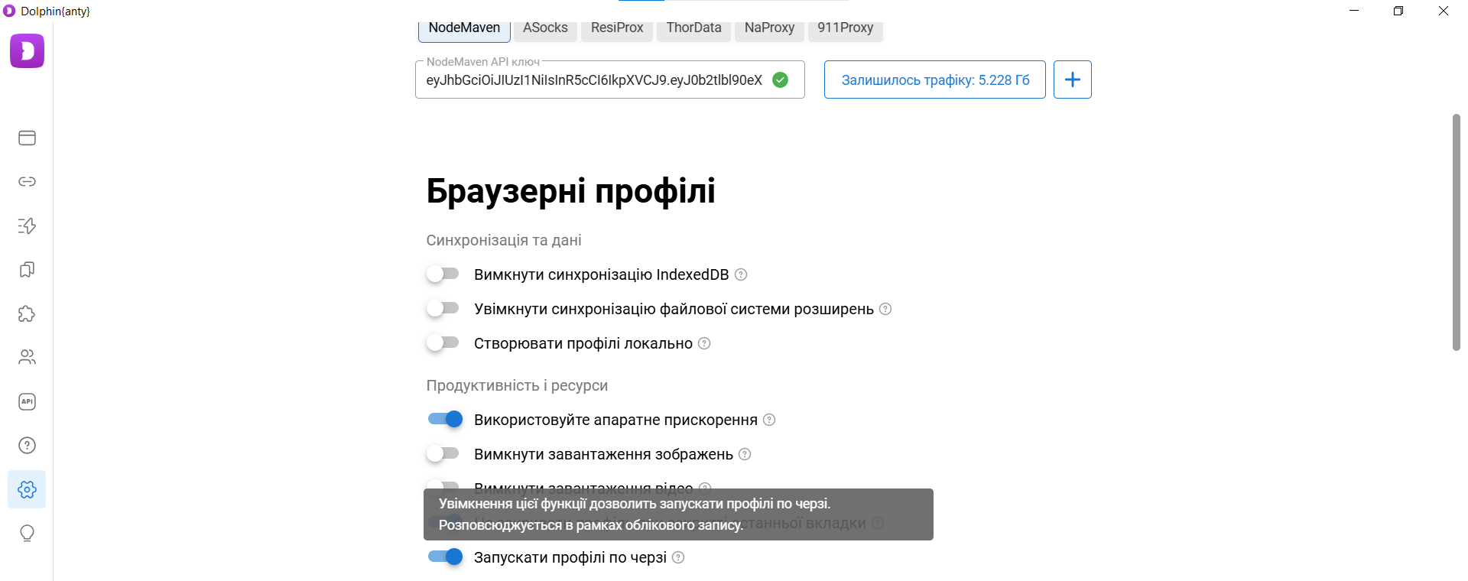Open the proxies link icon in sidebar

pyautogui.click(x=27, y=181)
